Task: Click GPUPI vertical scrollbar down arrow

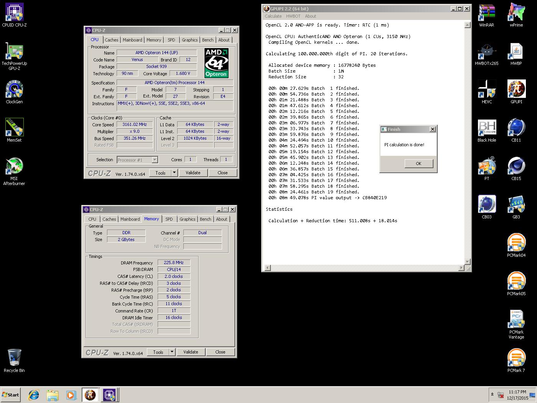Action: [467, 262]
